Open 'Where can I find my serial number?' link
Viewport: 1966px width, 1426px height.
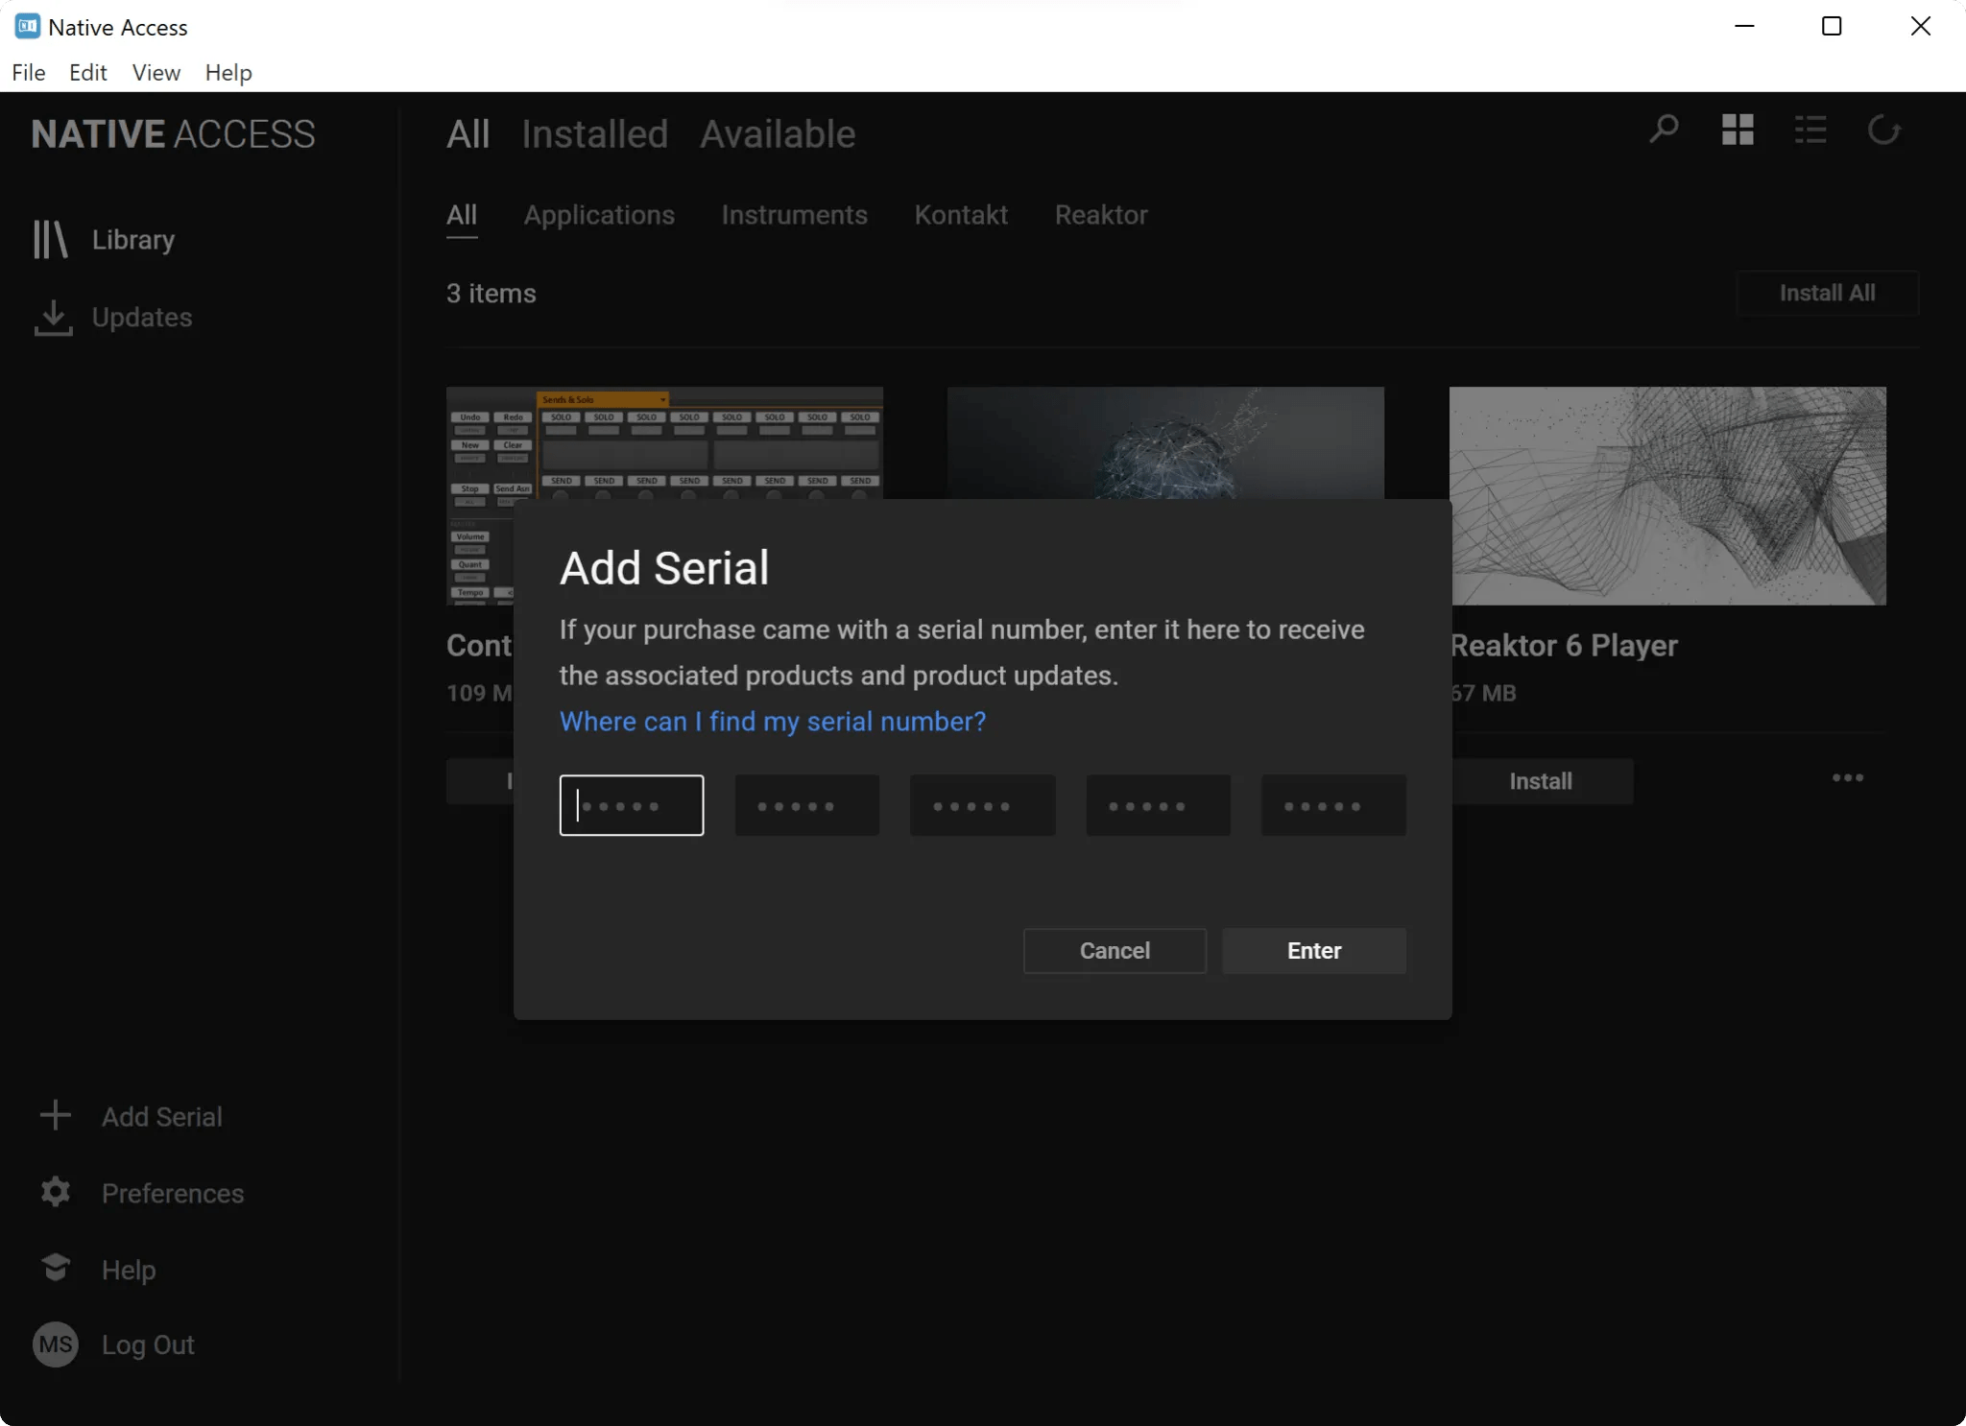[773, 722]
